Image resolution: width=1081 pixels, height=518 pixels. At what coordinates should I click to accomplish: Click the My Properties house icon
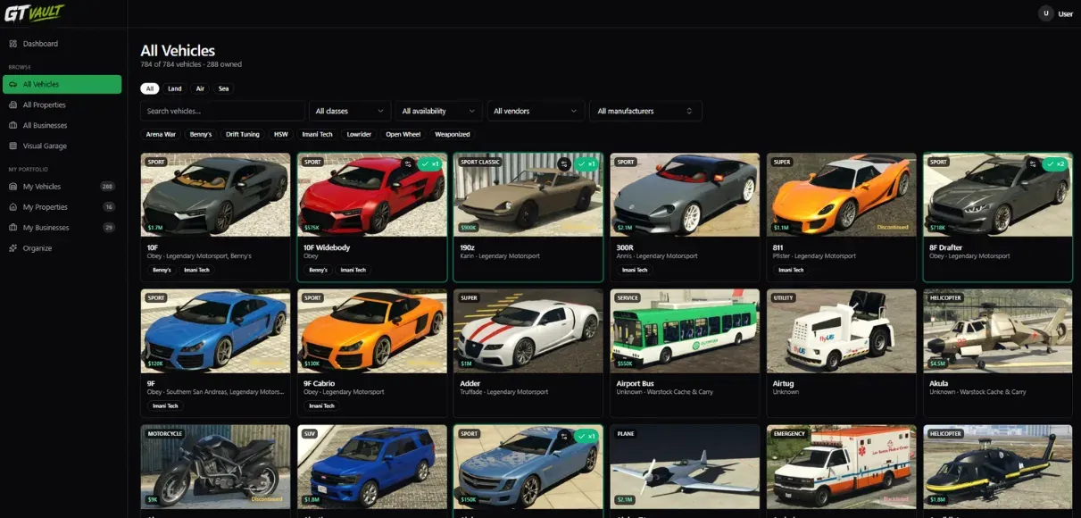[12, 207]
